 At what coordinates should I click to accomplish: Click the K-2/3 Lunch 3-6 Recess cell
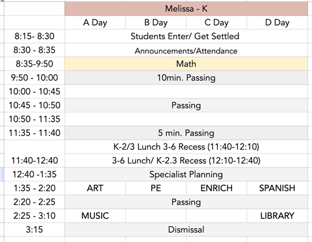tap(186, 147)
